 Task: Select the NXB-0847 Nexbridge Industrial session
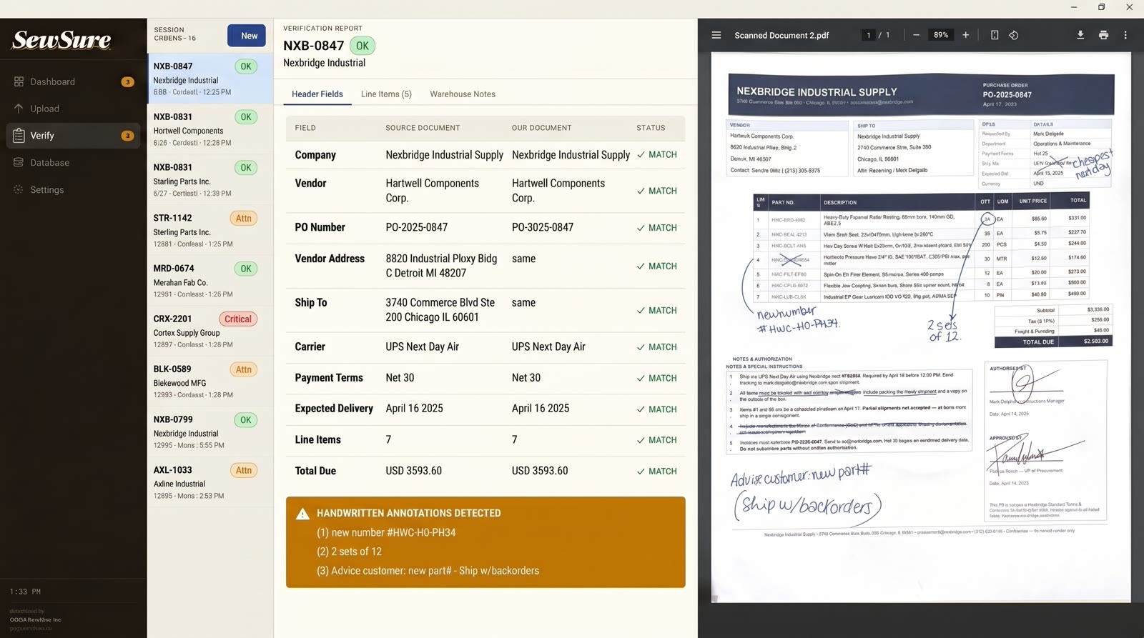tap(210, 79)
